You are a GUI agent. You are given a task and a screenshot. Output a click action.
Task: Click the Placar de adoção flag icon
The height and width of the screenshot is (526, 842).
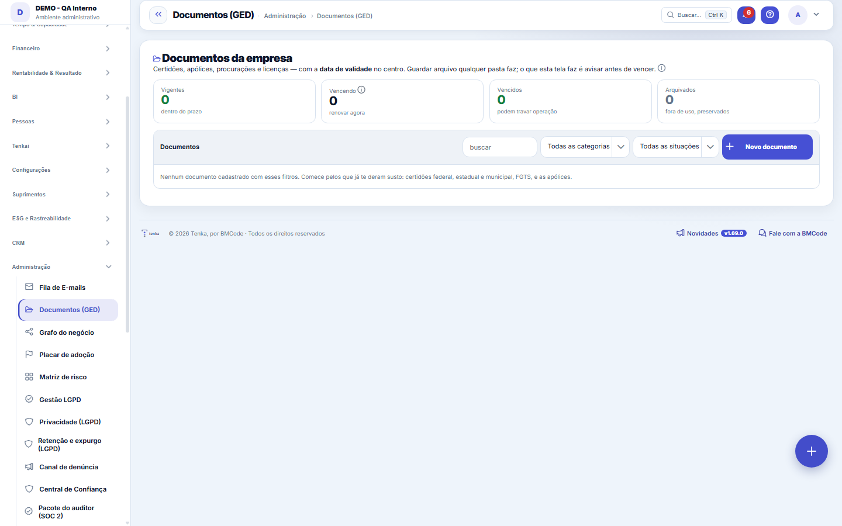(x=29, y=354)
